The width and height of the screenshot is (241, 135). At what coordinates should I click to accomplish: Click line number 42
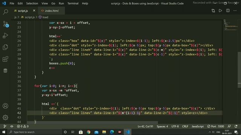pos(19,113)
